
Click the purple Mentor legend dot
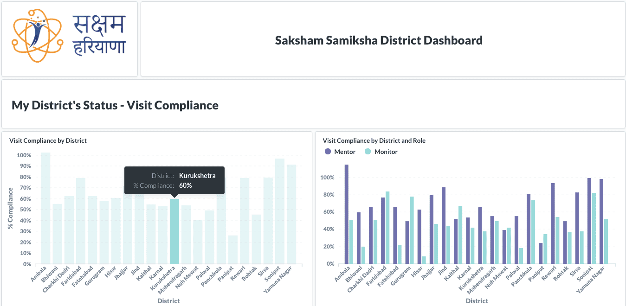[x=328, y=152]
